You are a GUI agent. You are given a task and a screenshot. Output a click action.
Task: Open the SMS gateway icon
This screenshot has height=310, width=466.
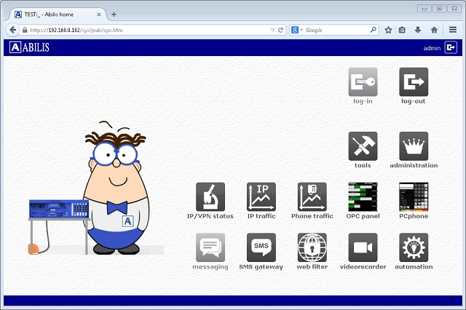(x=261, y=247)
